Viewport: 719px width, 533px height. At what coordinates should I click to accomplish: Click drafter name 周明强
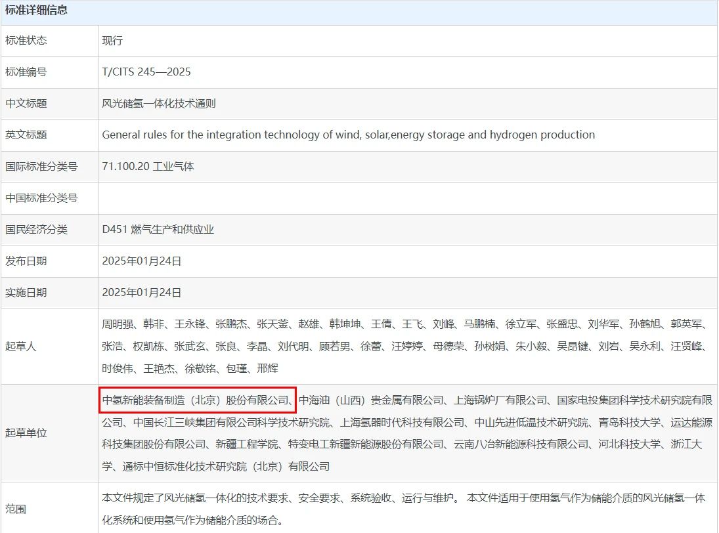click(x=117, y=324)
